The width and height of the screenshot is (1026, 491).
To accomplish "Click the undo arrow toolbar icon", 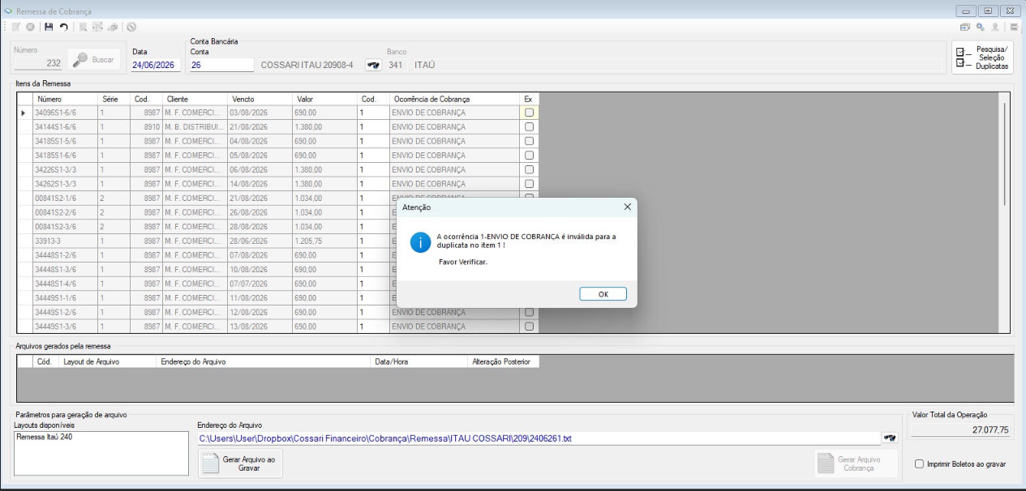I will [63, 27].
